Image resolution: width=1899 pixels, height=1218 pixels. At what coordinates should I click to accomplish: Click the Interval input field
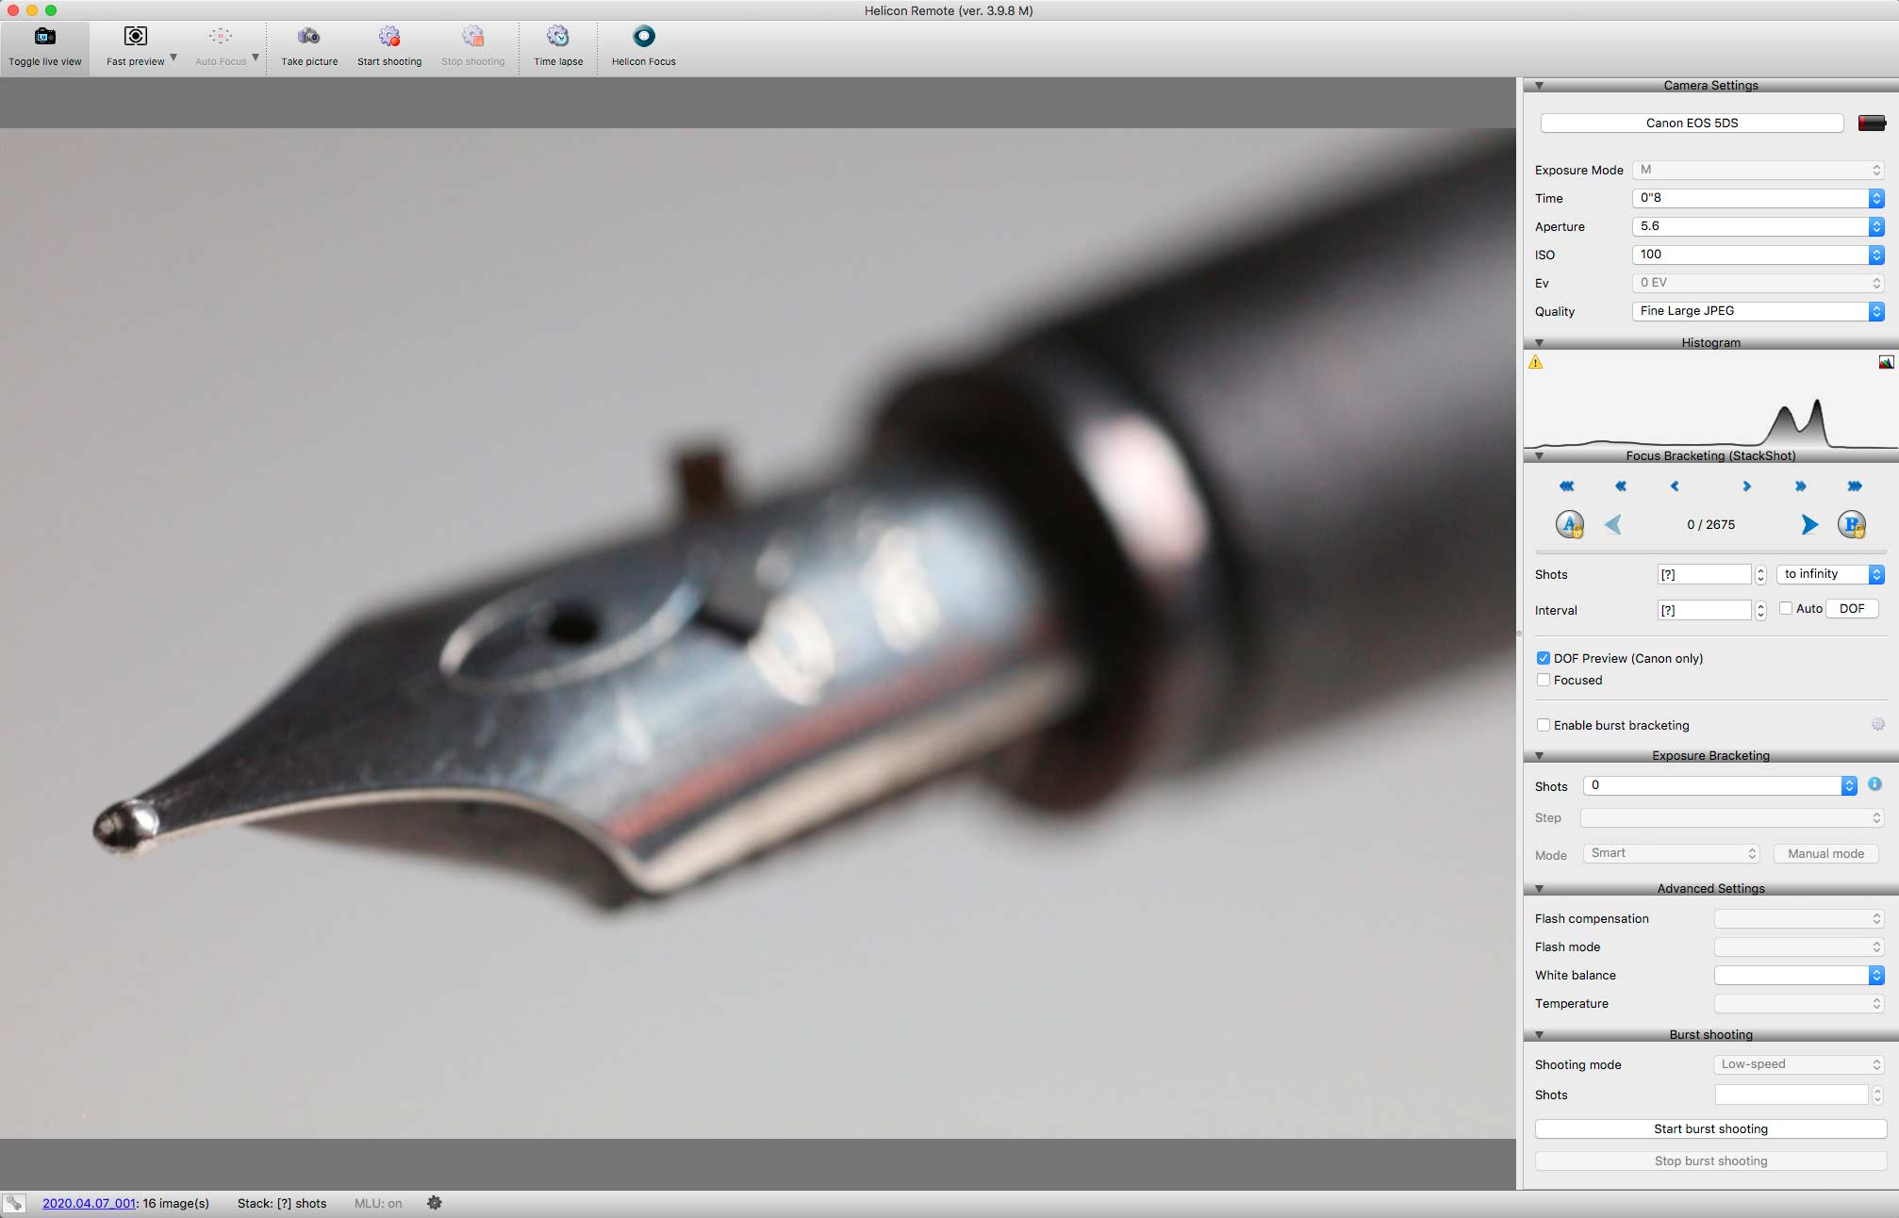(x=1704, y=610)
